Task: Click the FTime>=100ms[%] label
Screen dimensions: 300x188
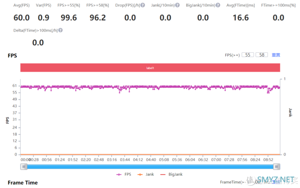Action: [278, 5]
